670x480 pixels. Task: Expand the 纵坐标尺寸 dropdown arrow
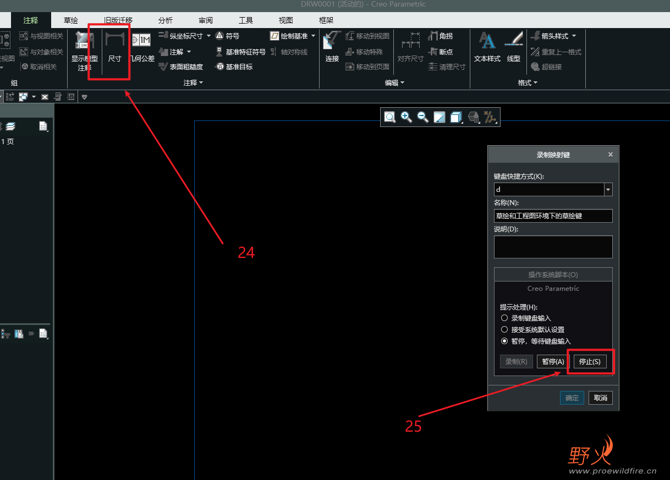tap(208, 36)
